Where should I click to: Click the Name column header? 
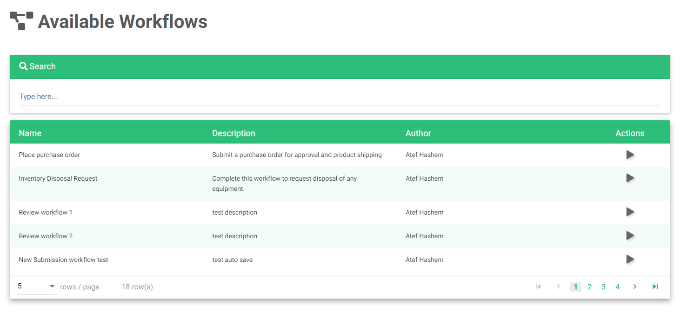click(x=30, y=133)
